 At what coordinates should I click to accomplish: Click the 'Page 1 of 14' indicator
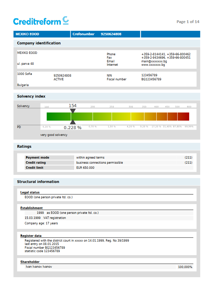(188, 22)
